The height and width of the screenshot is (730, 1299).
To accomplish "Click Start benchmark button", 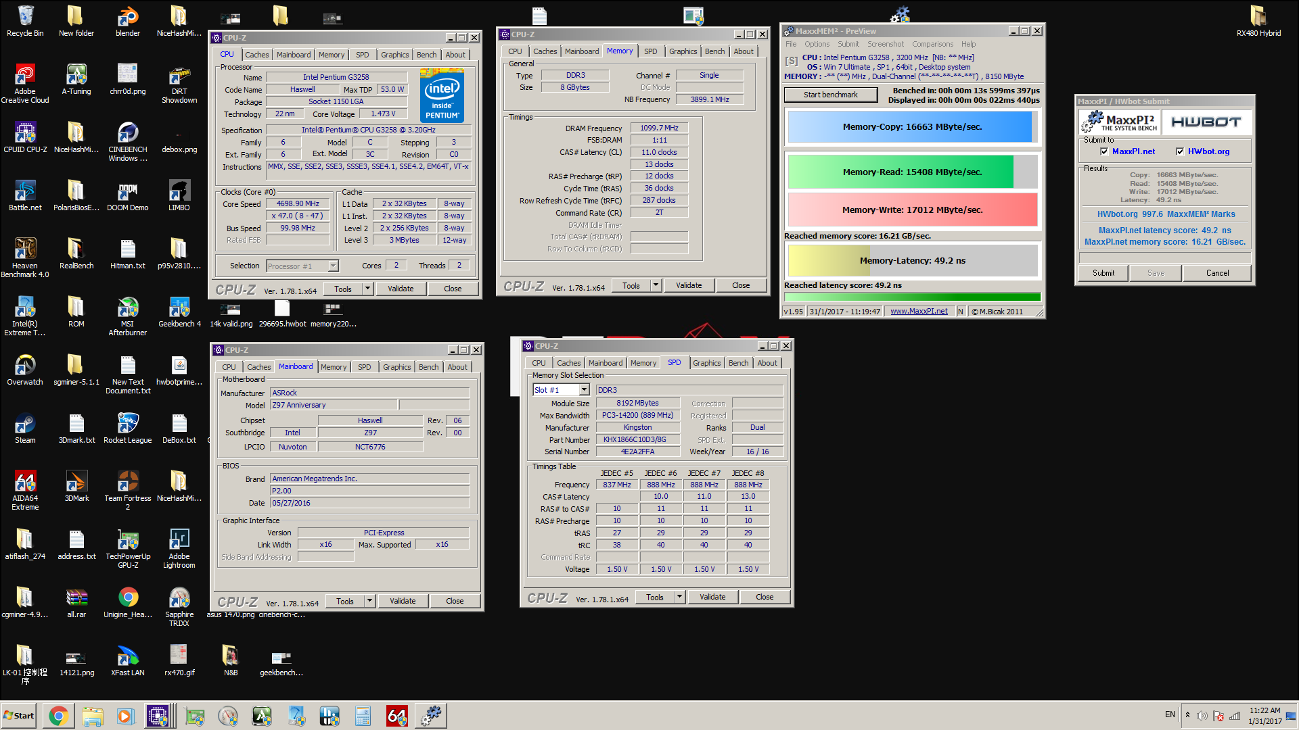I will [831, 95].
